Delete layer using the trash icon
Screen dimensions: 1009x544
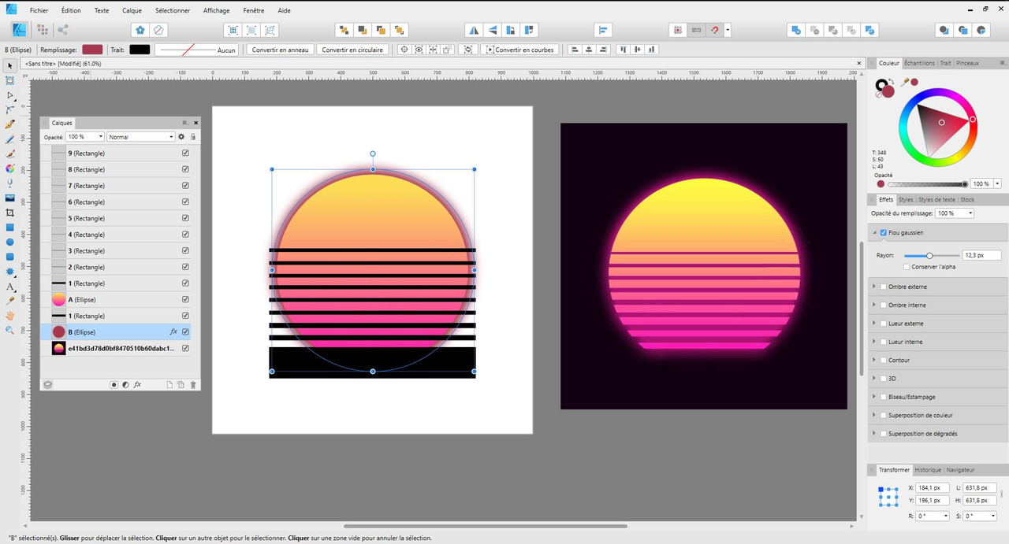[192, 384]
